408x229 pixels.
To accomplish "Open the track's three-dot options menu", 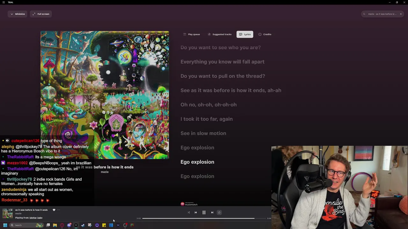I will click(x=58, y=210).
